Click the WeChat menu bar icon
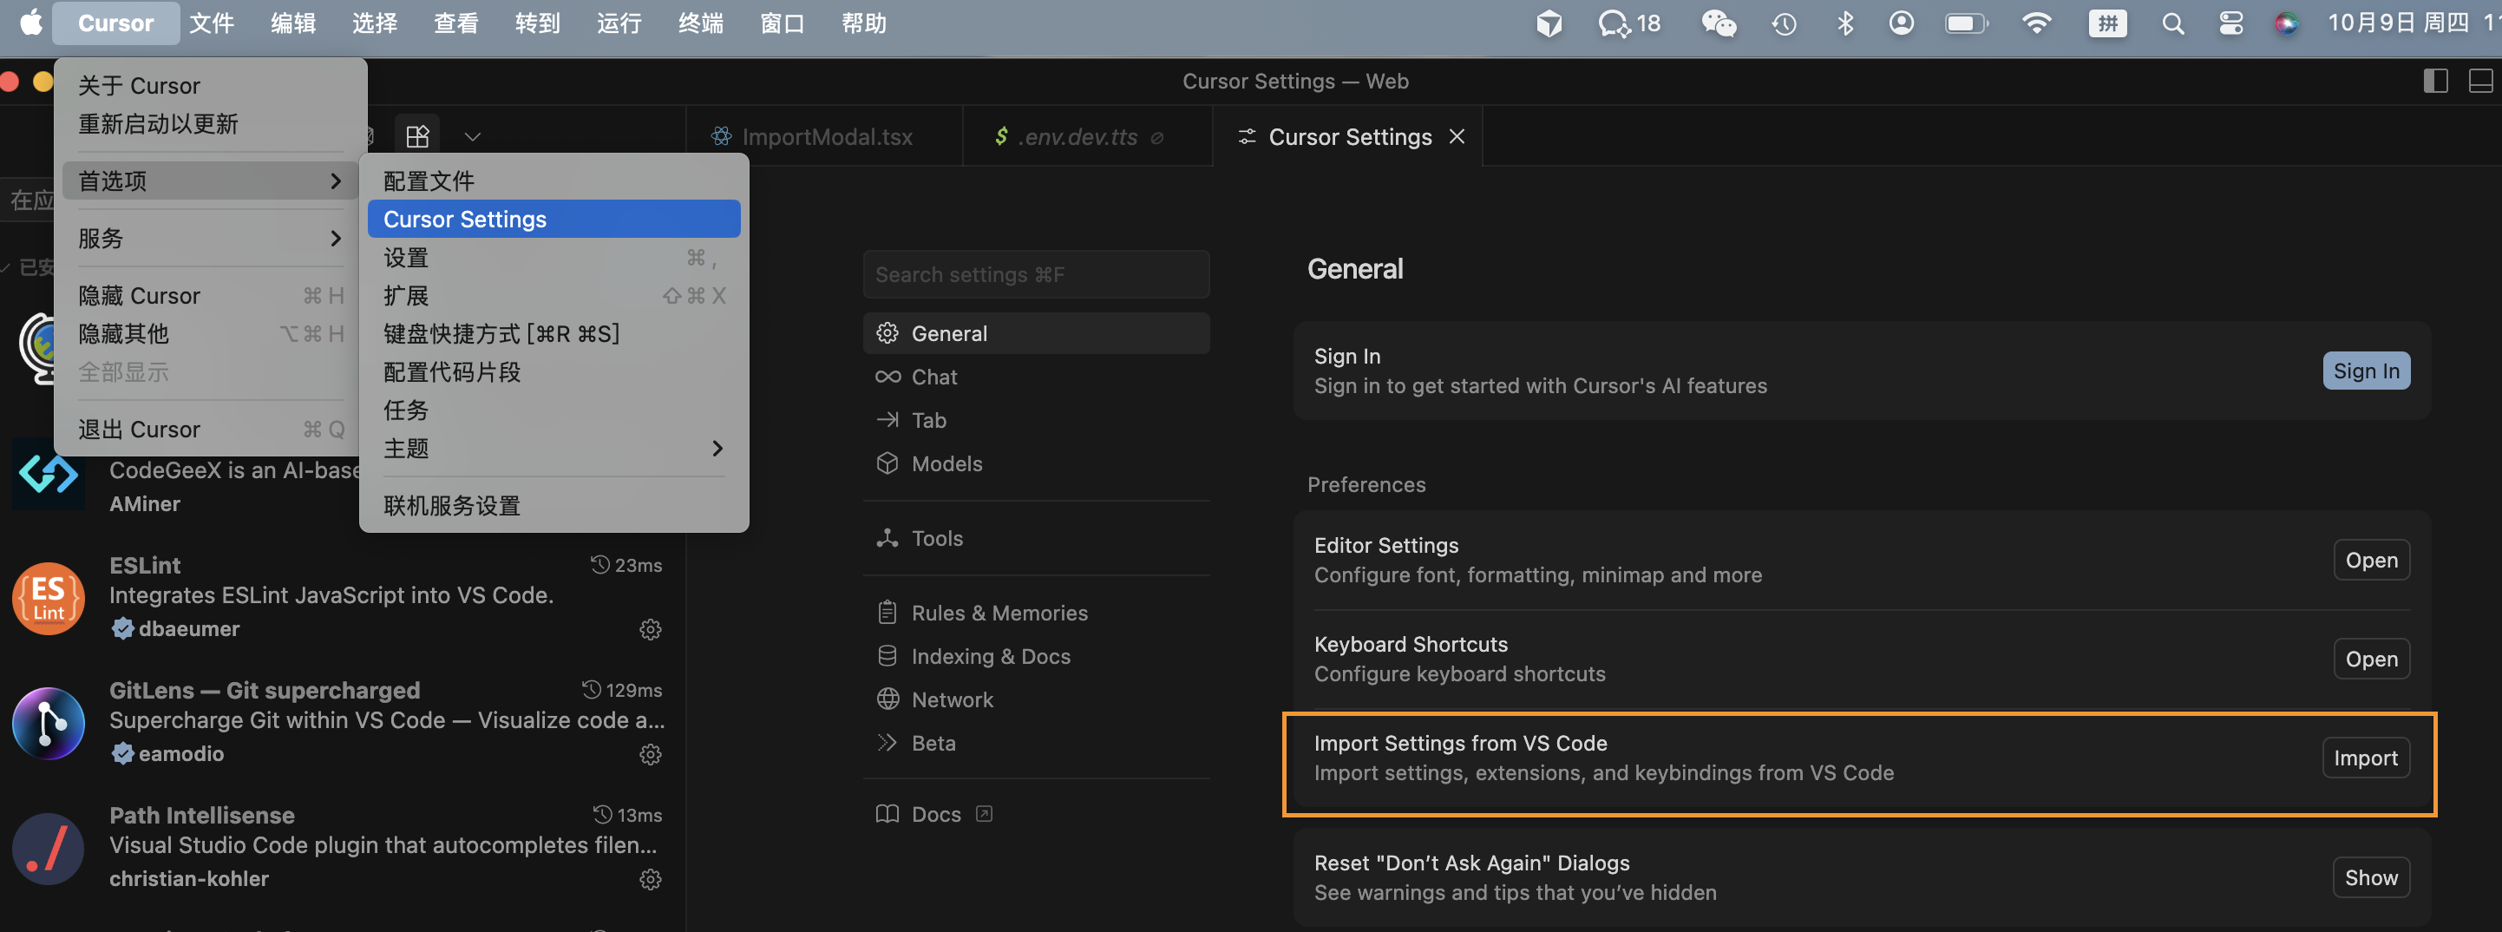Screen dimensions: 2502x932 (1719, 23)
